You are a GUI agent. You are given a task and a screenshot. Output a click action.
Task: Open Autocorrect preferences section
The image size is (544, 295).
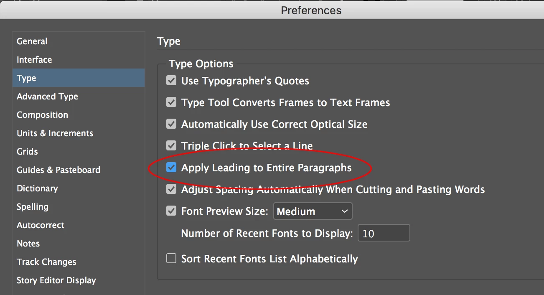coord(41,225)
